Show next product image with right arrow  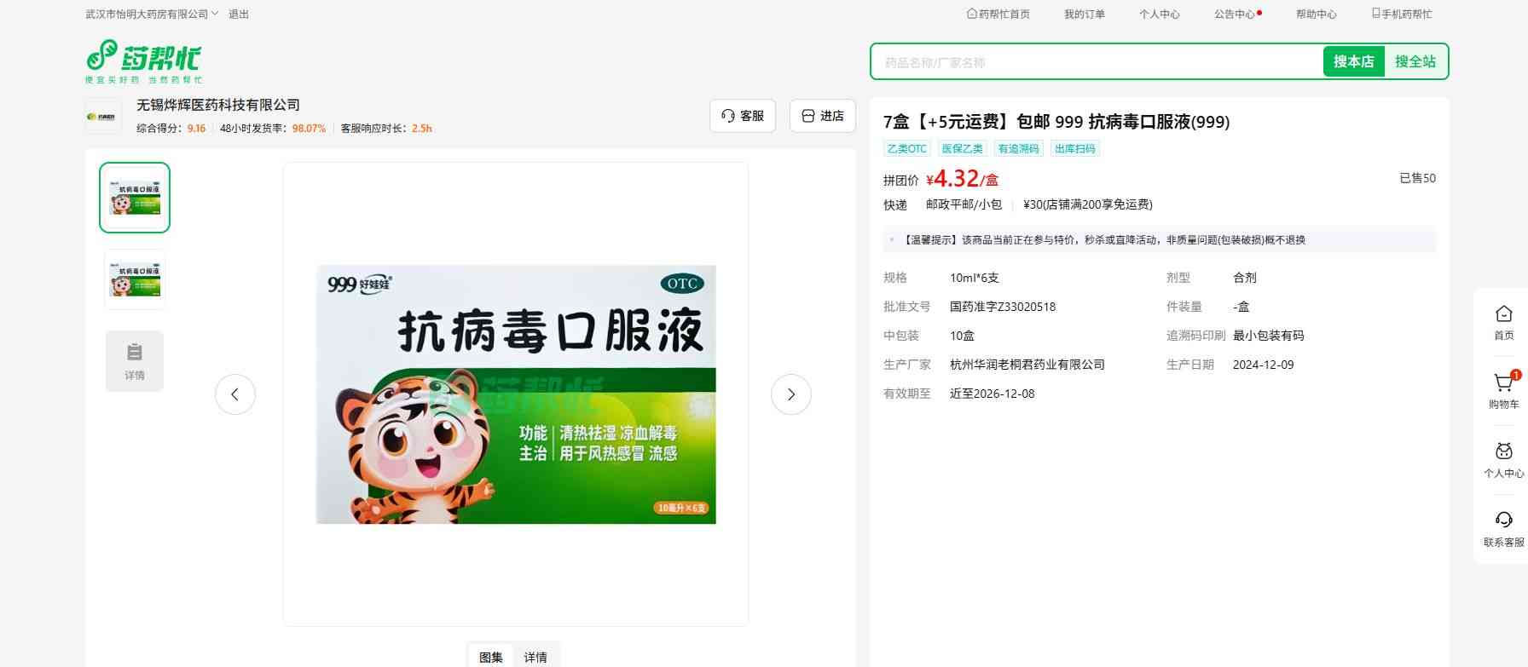click(790, 394)
